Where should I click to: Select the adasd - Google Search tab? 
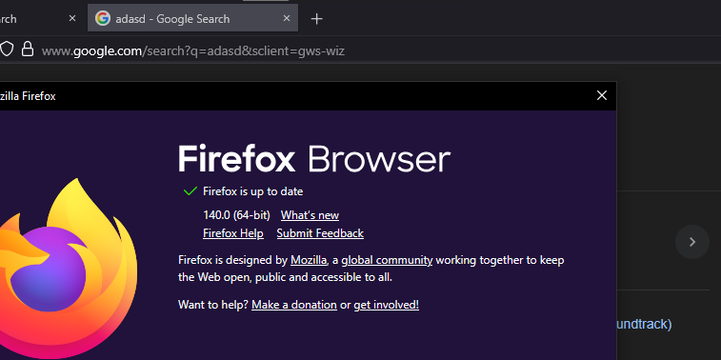pyautogui.click(x=192, y=18)
